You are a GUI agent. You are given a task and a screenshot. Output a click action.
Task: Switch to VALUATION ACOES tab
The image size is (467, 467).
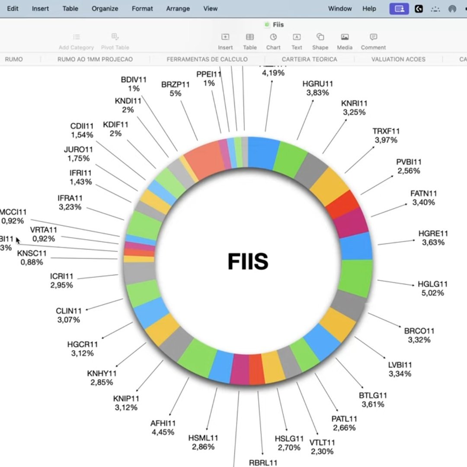398,59
